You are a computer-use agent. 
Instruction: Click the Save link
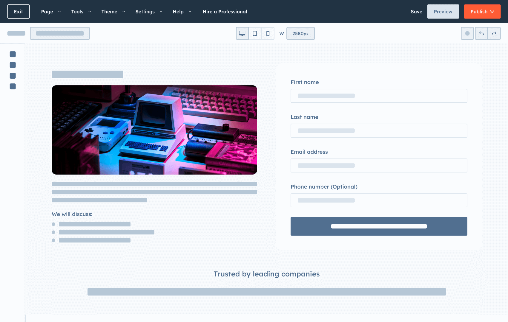(416, 12)
